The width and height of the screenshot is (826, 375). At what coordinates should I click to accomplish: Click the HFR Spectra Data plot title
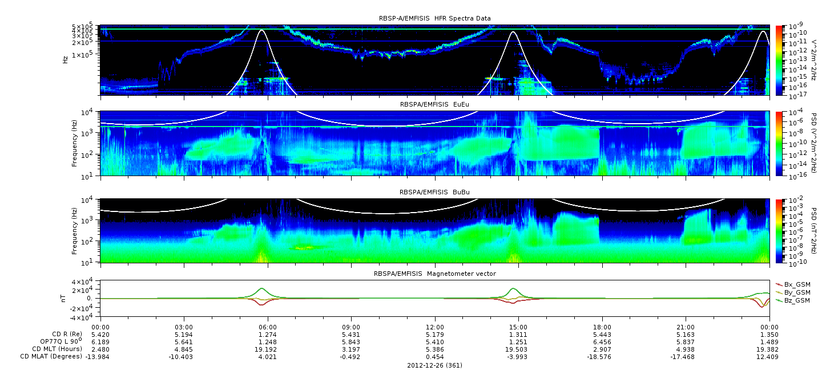435,18
